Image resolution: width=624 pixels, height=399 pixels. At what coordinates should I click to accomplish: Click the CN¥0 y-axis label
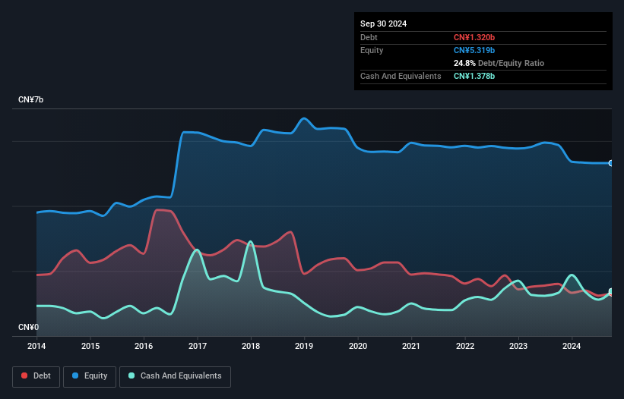click(28, 327)
